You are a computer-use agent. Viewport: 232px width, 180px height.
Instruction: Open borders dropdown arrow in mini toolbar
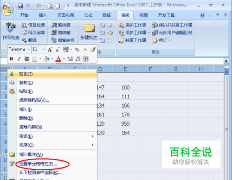pos(40,59)
